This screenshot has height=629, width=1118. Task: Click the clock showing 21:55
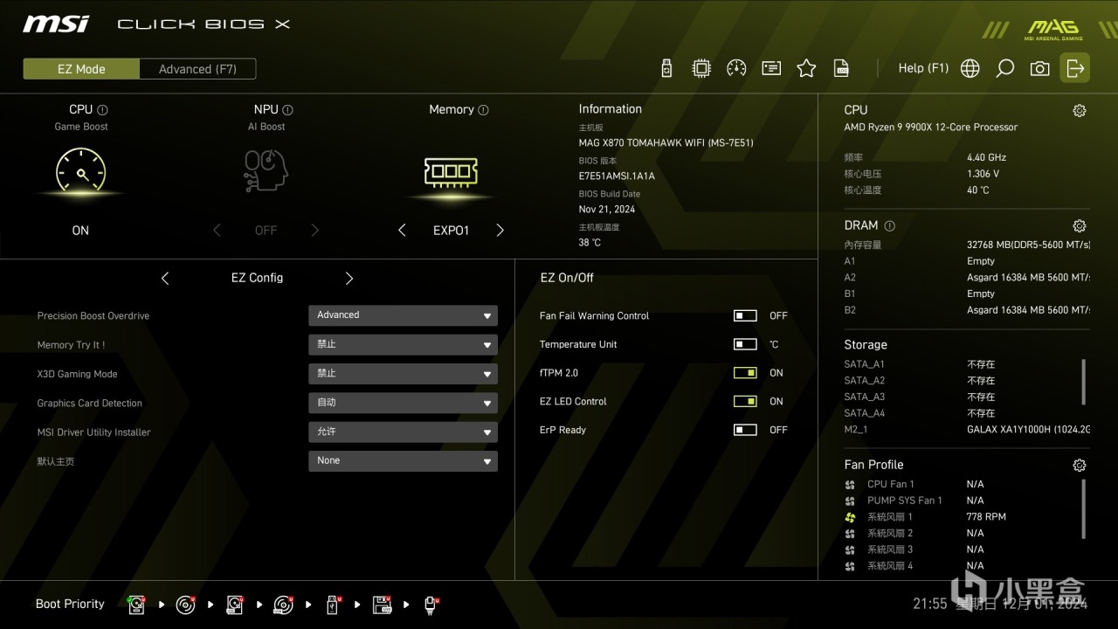[x=930, y=604]
